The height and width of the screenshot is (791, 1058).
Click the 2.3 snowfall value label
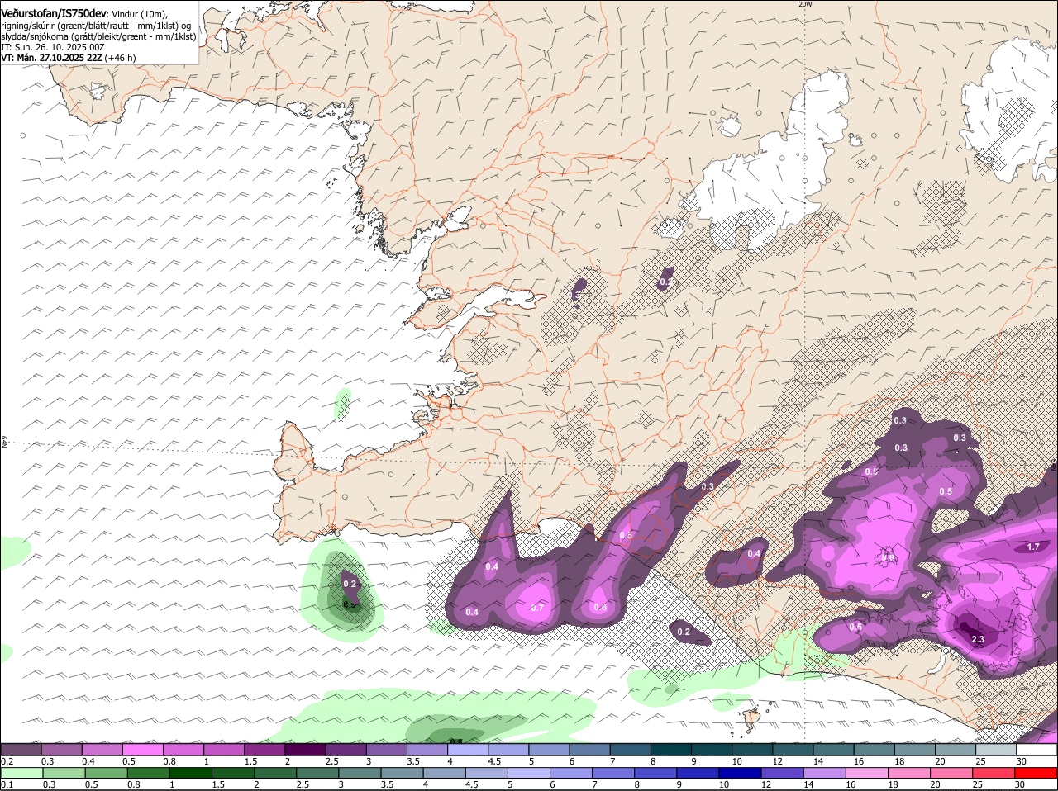pyautogui.click(x=978, y=639)
